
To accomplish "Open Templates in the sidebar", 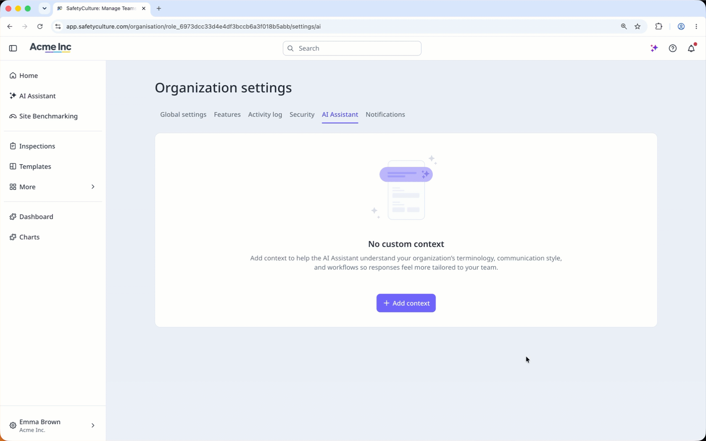I will click(35, 166).
